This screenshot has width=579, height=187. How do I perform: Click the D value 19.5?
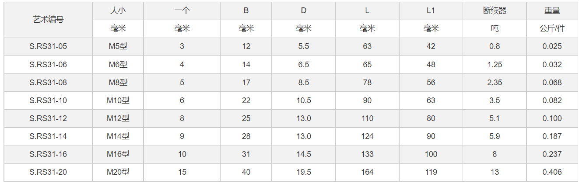tap(304, 172)
